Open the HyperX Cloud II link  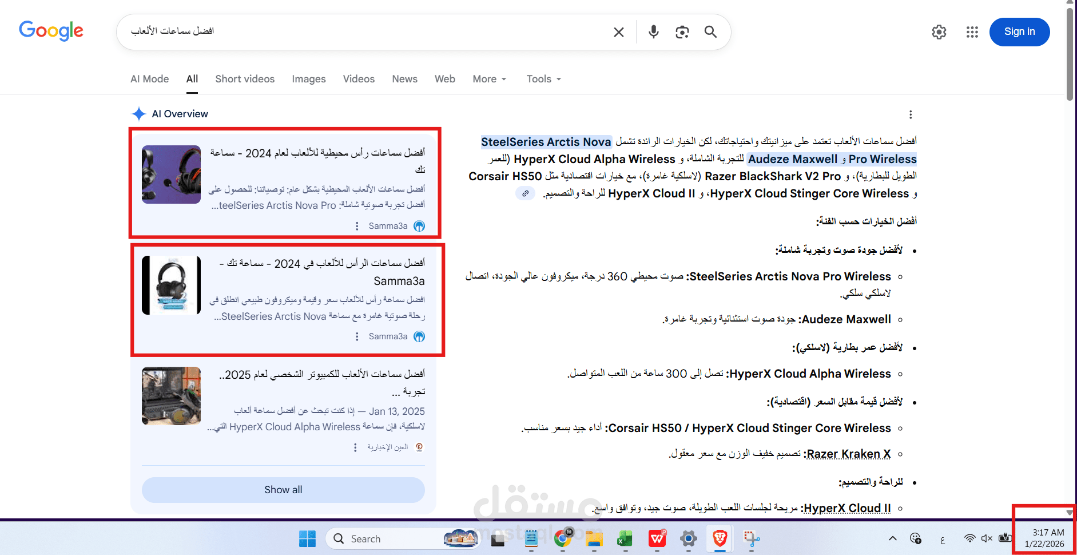tap(848, 508)
